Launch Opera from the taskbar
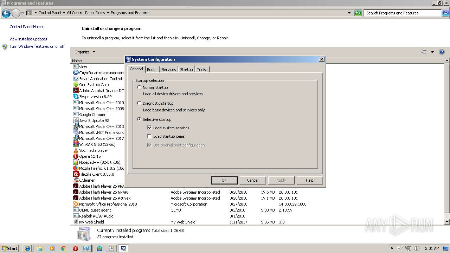 75,248
